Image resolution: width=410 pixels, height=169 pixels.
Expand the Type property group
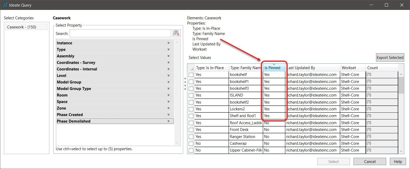[x=169, y=49]
